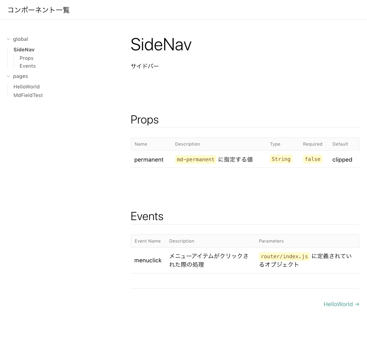Click the メニューアイテム event description text

pos(208,260)
